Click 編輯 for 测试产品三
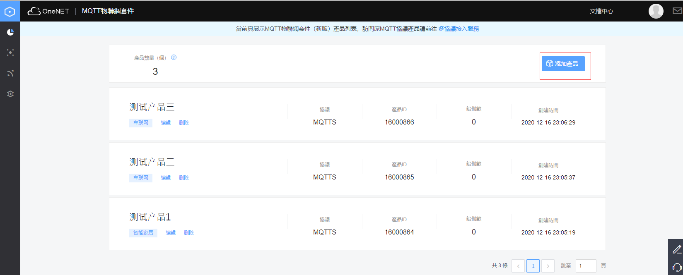 [x=166, y=123]
